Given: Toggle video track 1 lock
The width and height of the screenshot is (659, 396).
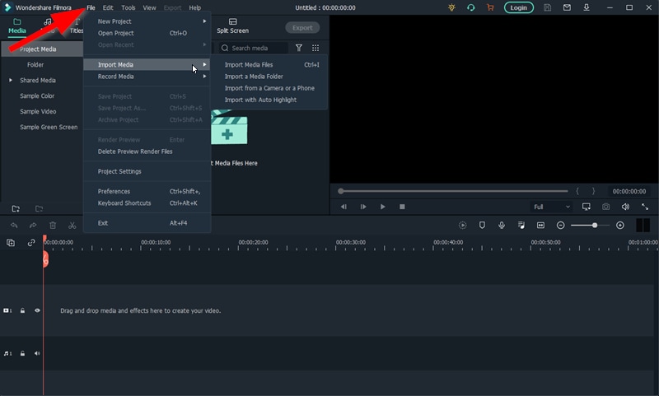Looking at the screenshot, I should click(23, 310).
